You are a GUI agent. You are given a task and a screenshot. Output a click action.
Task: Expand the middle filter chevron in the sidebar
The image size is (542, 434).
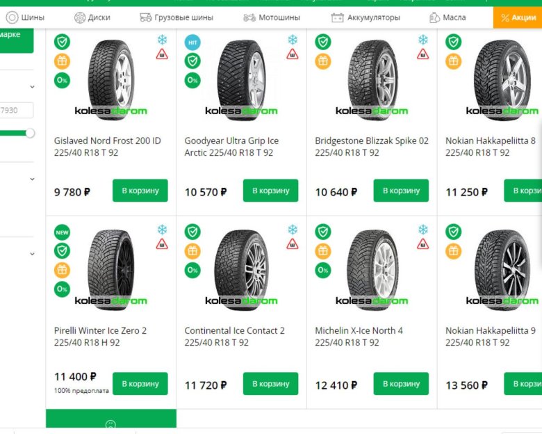(32, 179)
